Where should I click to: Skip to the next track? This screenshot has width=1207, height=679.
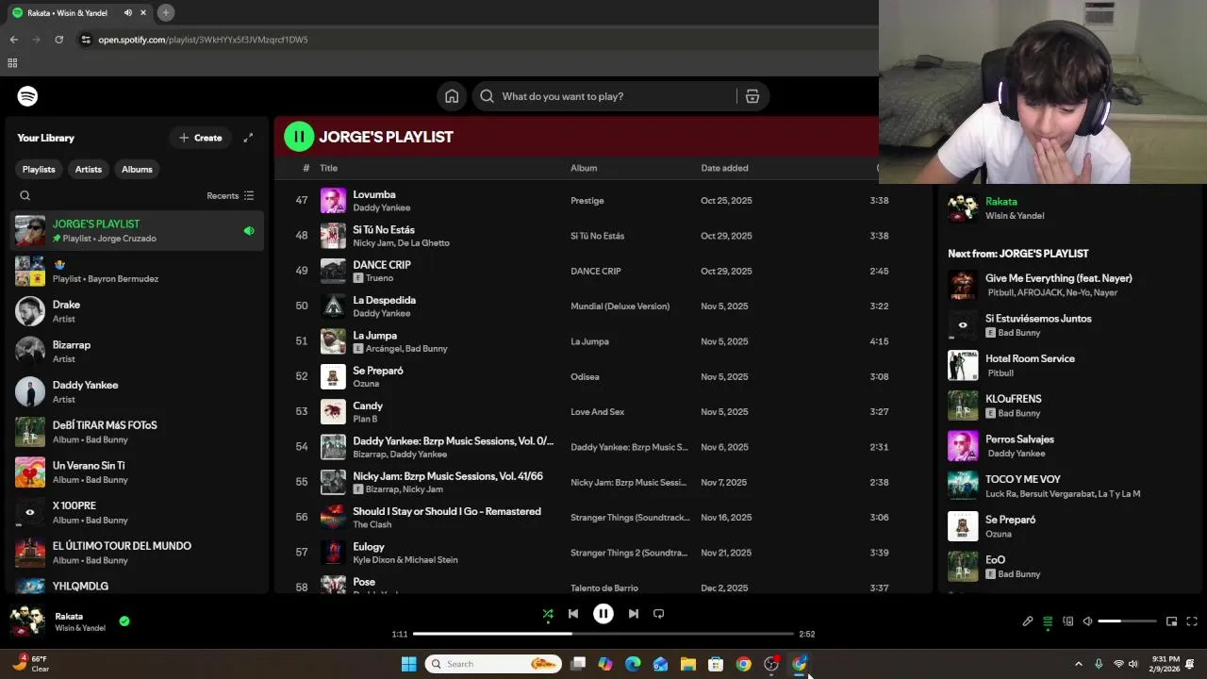click(x=634, y=614)
